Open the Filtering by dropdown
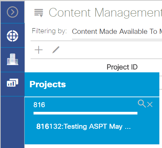Image resolution: width=162 pixels, height=148 pixels. tap(117, 32)
